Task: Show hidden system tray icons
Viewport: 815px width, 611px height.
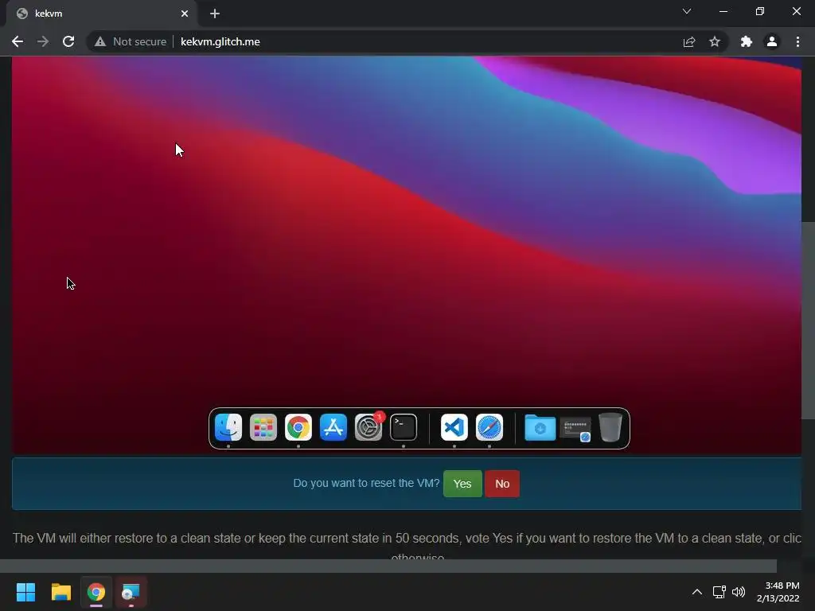Action: click(697, 592)
